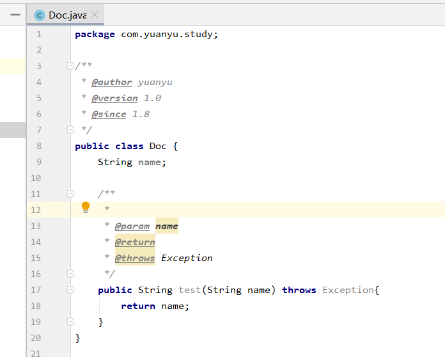This screenshot has width=445, height=357.
Task: Click the class name Doc on line 8
Action: (158, 146)
